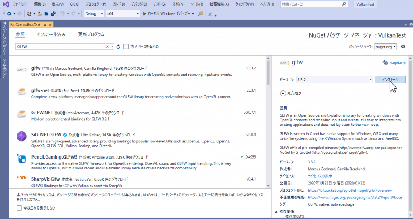
Task: Start debugging with green play icon
Action: [144, 13]
